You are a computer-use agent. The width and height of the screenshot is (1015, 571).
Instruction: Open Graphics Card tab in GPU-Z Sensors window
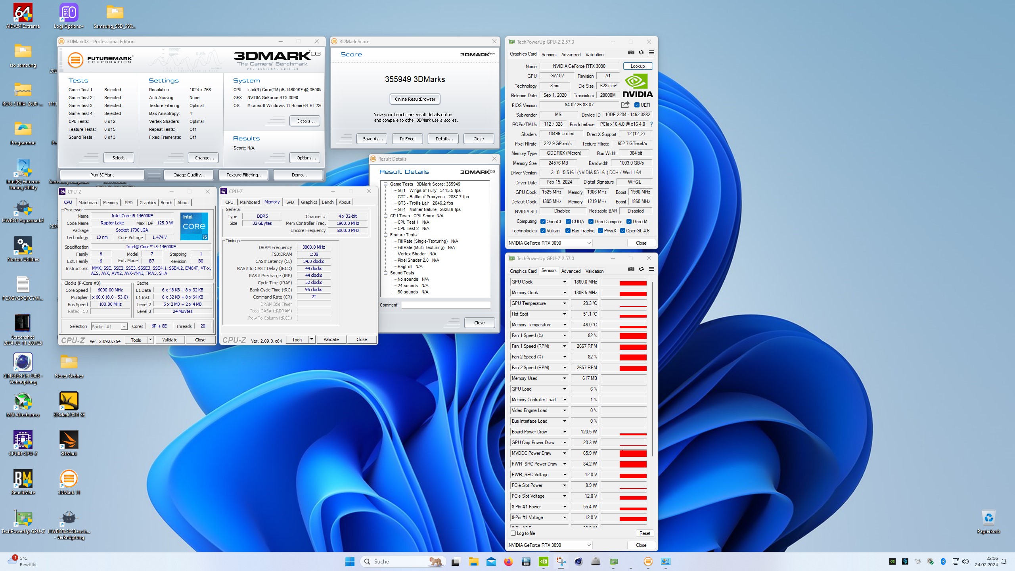[x=523, y=271]
